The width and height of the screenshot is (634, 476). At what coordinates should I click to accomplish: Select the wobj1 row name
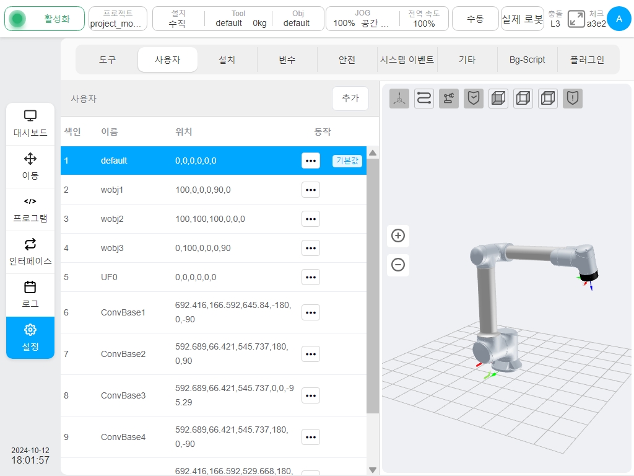click(x=112, y=190)
